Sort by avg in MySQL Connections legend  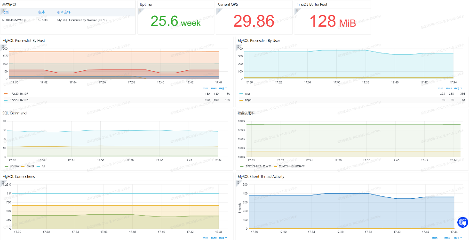click(x=224, y=238)
